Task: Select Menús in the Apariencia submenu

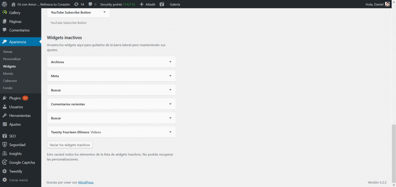Action: click(x=8, y=73)
